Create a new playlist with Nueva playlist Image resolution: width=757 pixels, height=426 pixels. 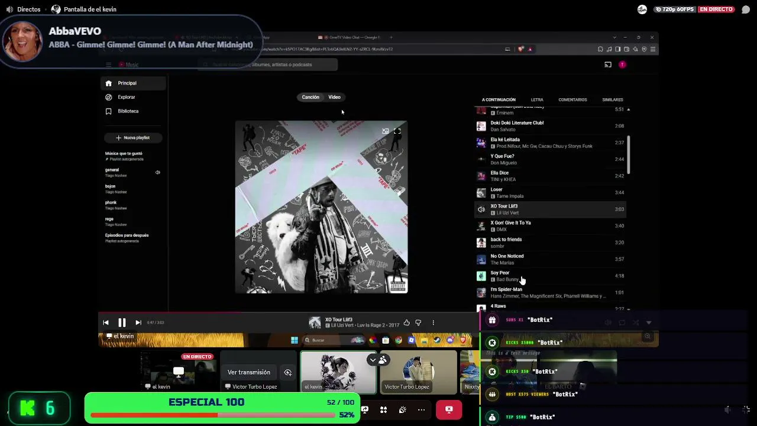click(132, 138)
